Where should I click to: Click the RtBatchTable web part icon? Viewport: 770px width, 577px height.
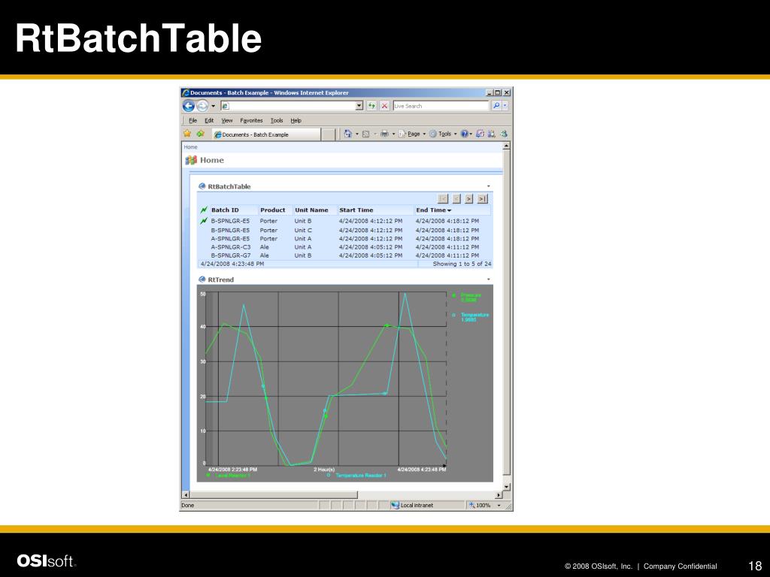[x=202, y=186]
